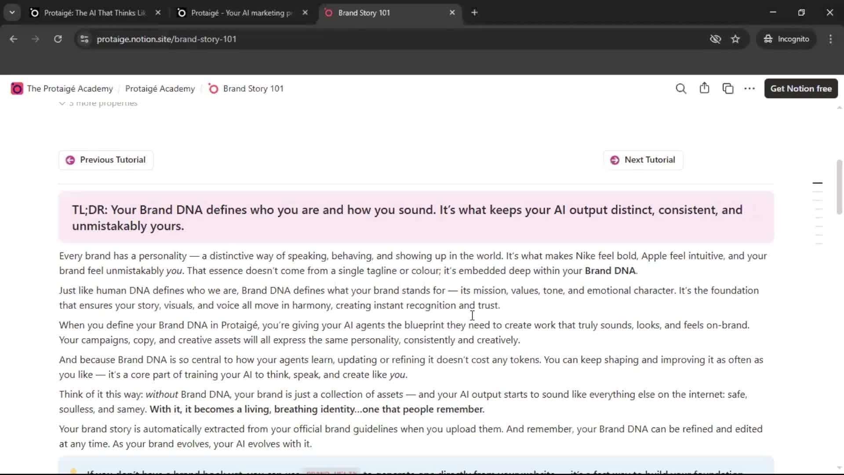Open The Protaigé Academy breadcrumb link
This screenshot has height=475, width=844.
[x=69, y=88]
